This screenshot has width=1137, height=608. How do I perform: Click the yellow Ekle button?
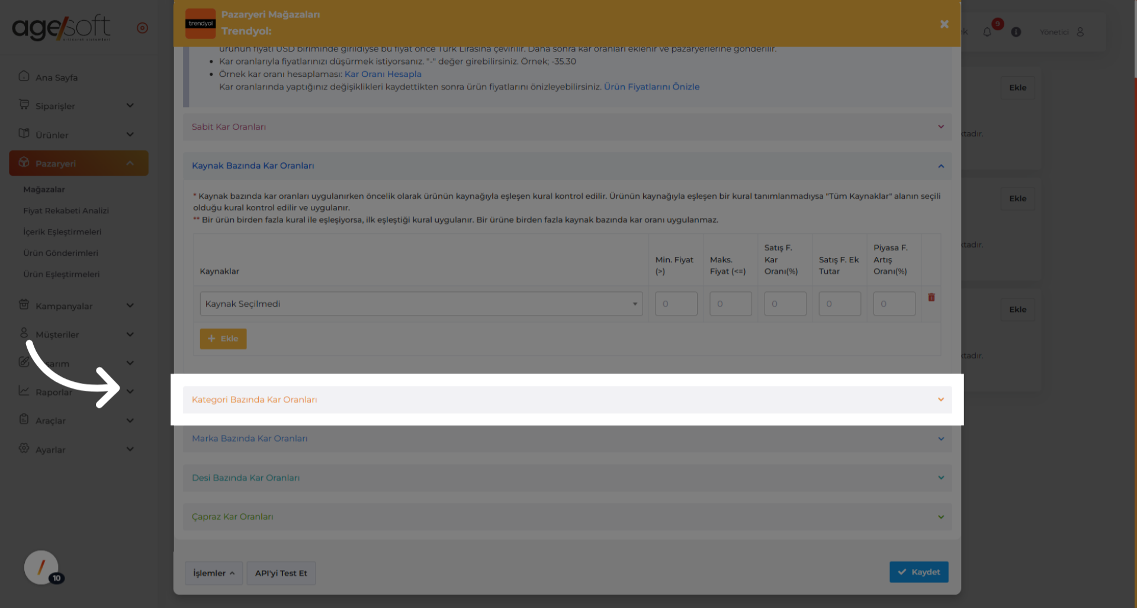pyautogui.click(x=223, y=339)
